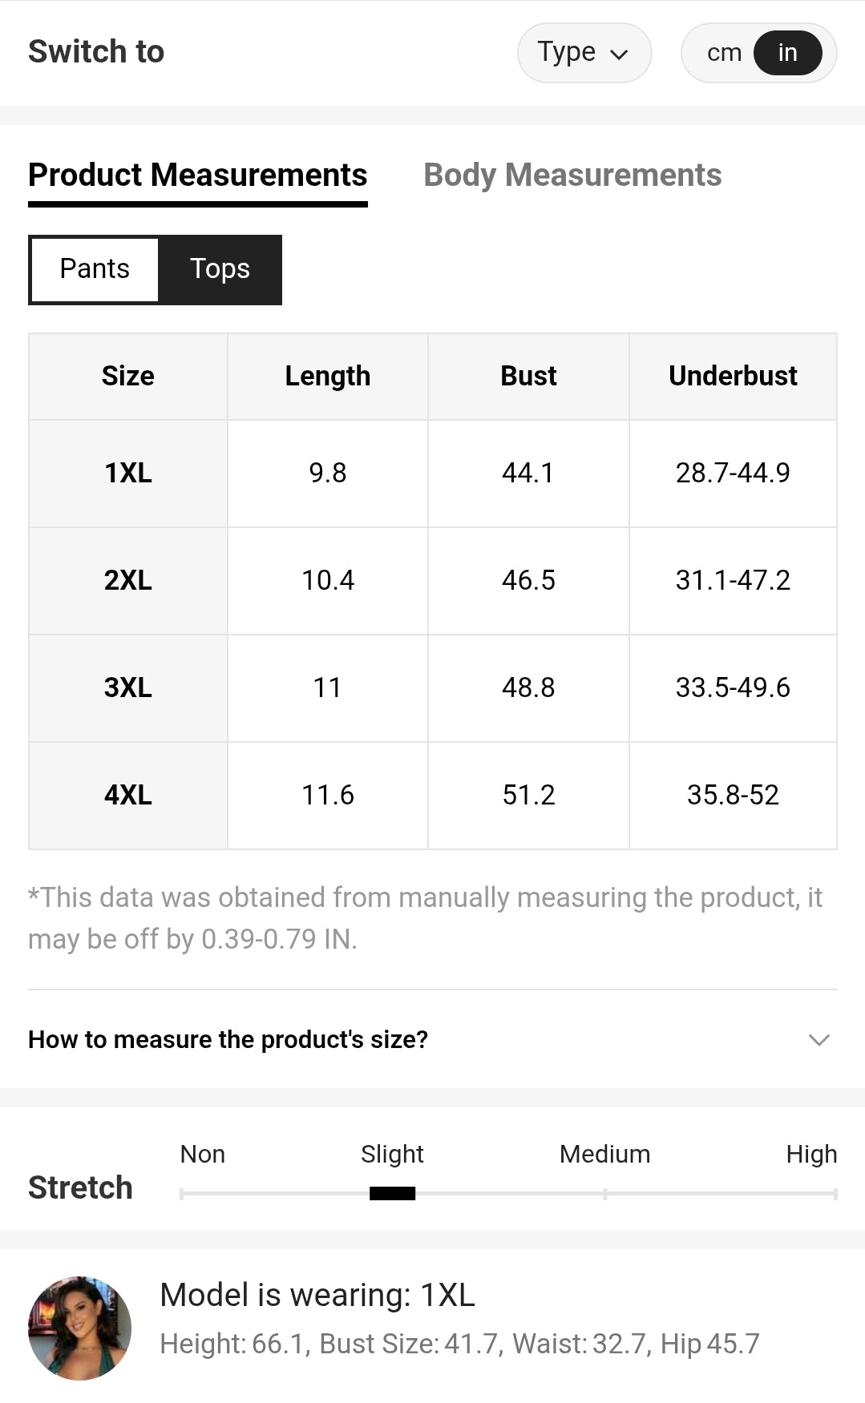The image size is (865, 1403).
Task: Click the Non stretch label
Action: click(202, 1154)
